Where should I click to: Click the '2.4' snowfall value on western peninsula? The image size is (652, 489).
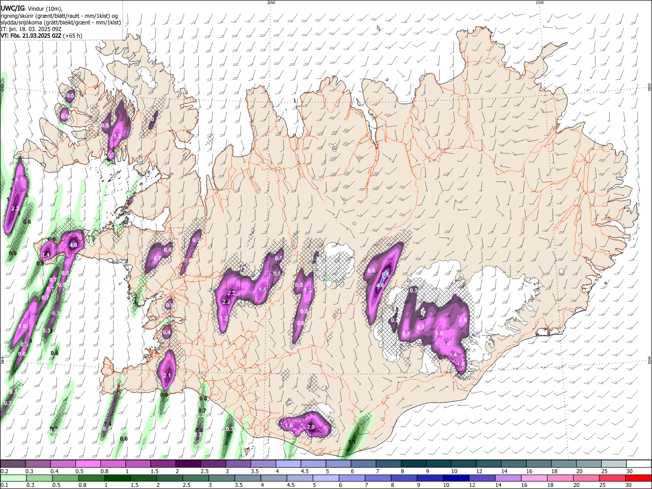point(46,255)
